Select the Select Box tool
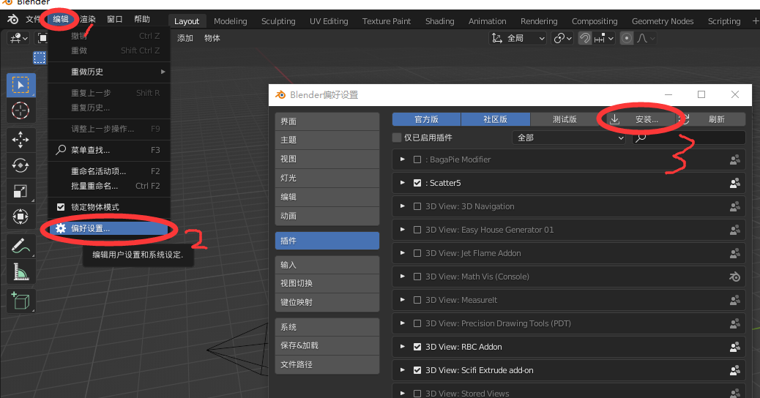Screen dimensions: 760x398 tap(21, 85)
